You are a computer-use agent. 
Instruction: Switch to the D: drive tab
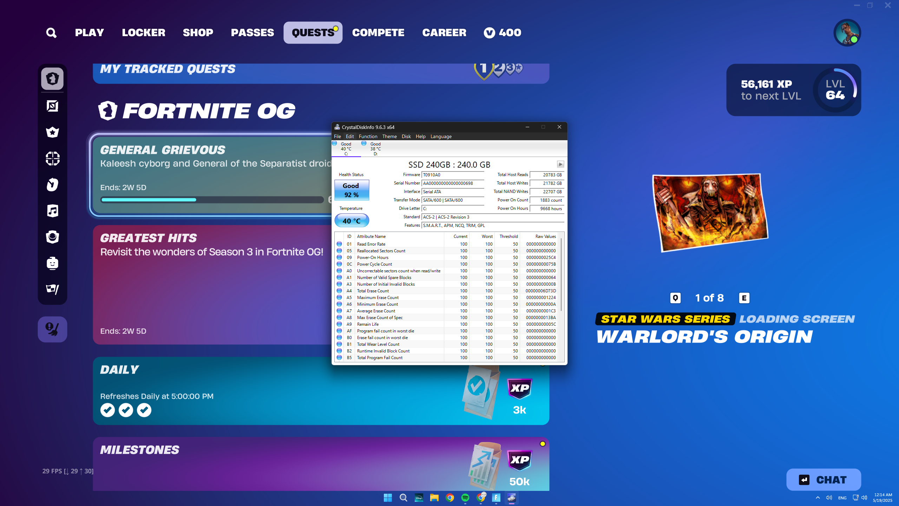[375, 149]
